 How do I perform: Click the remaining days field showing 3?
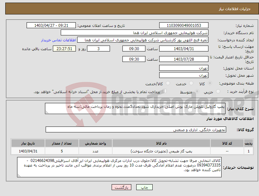click(x=98, y=49)
